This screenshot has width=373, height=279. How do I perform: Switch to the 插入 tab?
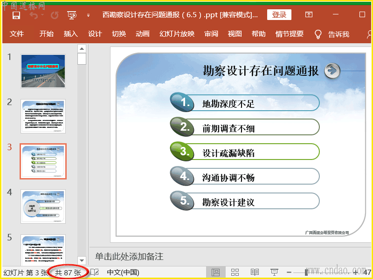coord(71,34)
